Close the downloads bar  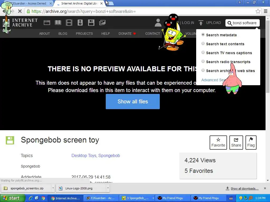(x=265, y=188)
